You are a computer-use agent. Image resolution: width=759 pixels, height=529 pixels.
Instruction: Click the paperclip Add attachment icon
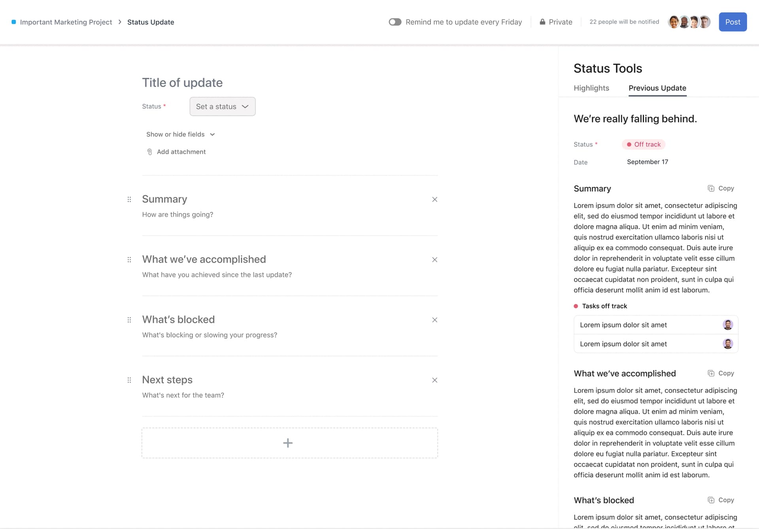tap(149, 152)
